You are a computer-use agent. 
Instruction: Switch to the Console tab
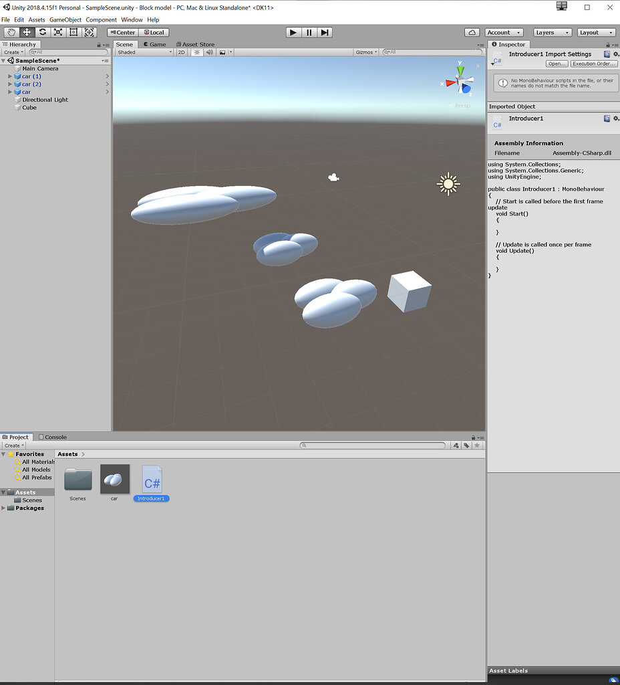[52, 437]
